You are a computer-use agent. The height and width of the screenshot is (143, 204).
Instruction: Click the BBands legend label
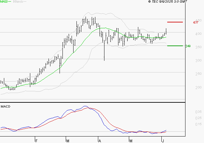point(18,2)
